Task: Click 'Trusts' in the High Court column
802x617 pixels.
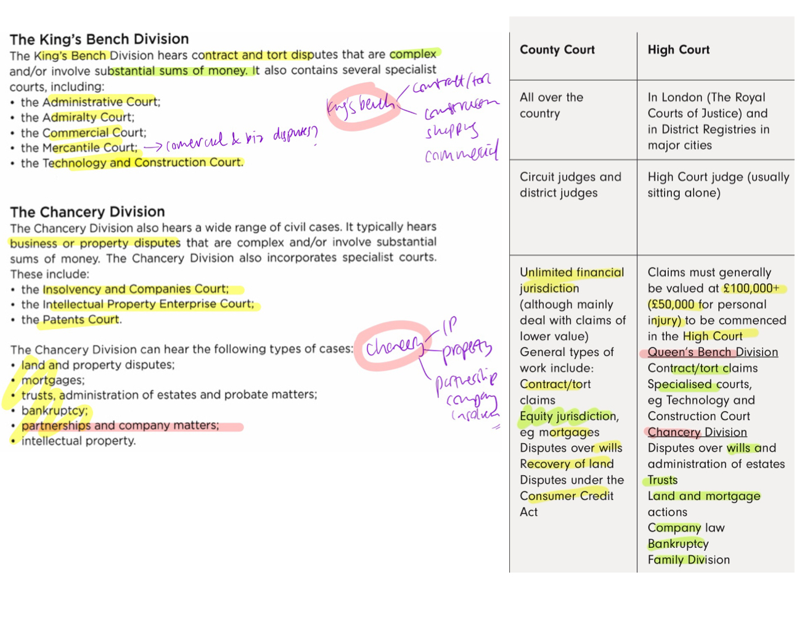Action: [663, 480]
